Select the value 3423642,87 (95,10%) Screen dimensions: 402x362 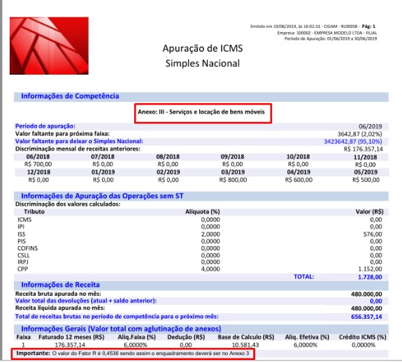pyautogui.click(x=353, y=142)
